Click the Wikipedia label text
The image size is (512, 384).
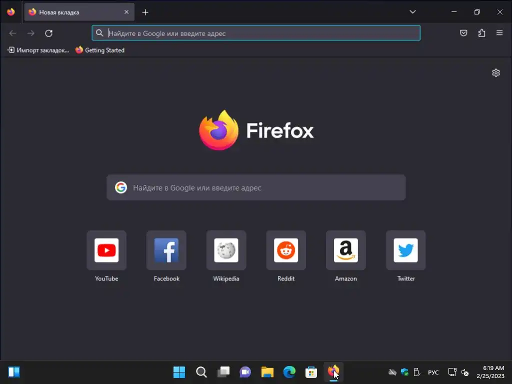226,278
